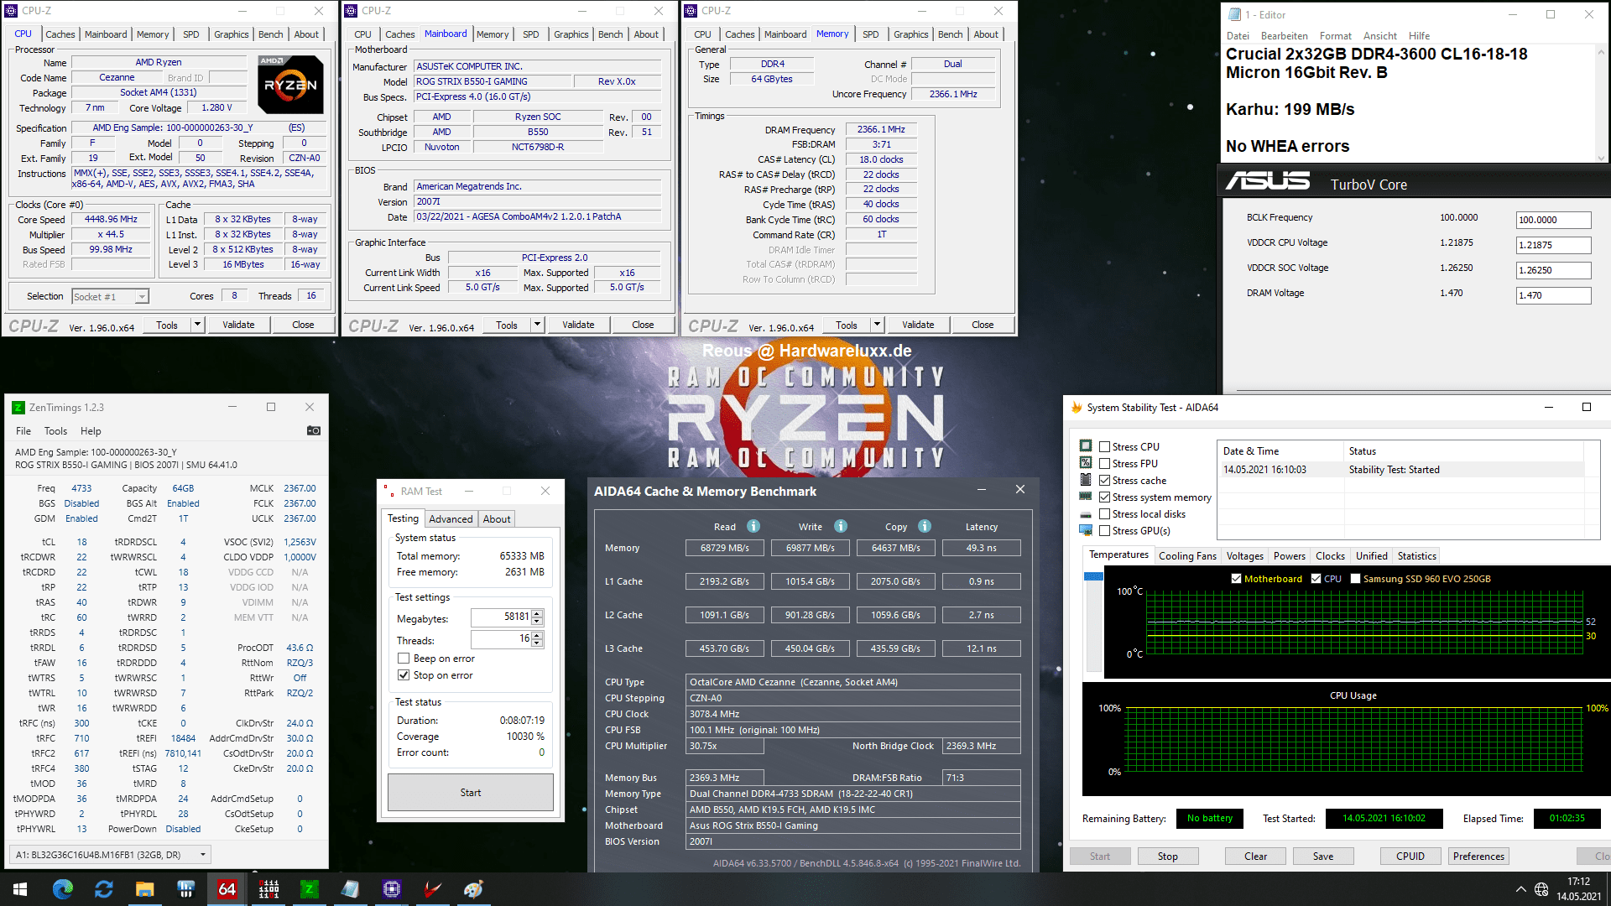Enable the Stress CPU checkbox

coord(1105,447)
